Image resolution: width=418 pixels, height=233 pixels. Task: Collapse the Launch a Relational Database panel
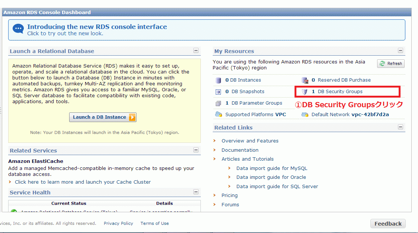click(196, 50)
